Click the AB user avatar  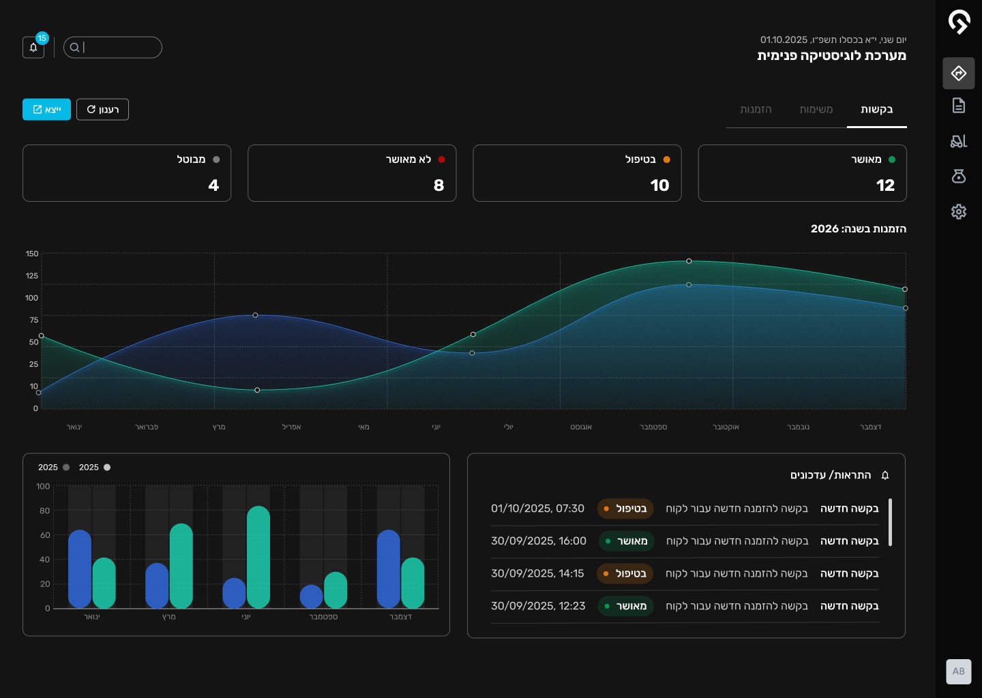[959, 671]
